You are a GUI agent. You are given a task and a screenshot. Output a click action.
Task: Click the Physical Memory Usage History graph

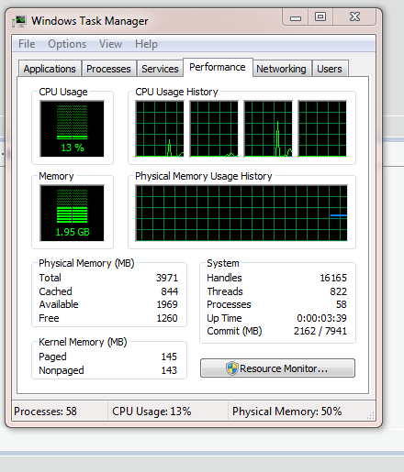coord(241,213)
